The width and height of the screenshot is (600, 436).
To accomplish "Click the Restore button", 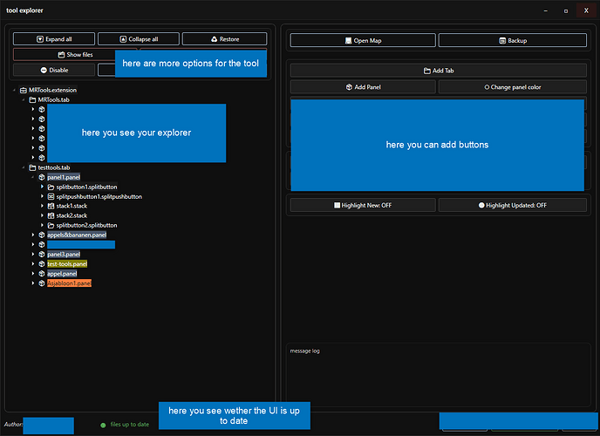I will coord(225,39).
